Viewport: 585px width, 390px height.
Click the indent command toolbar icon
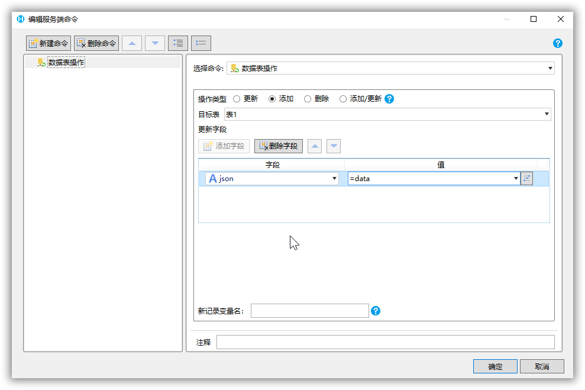coord(178,43)
